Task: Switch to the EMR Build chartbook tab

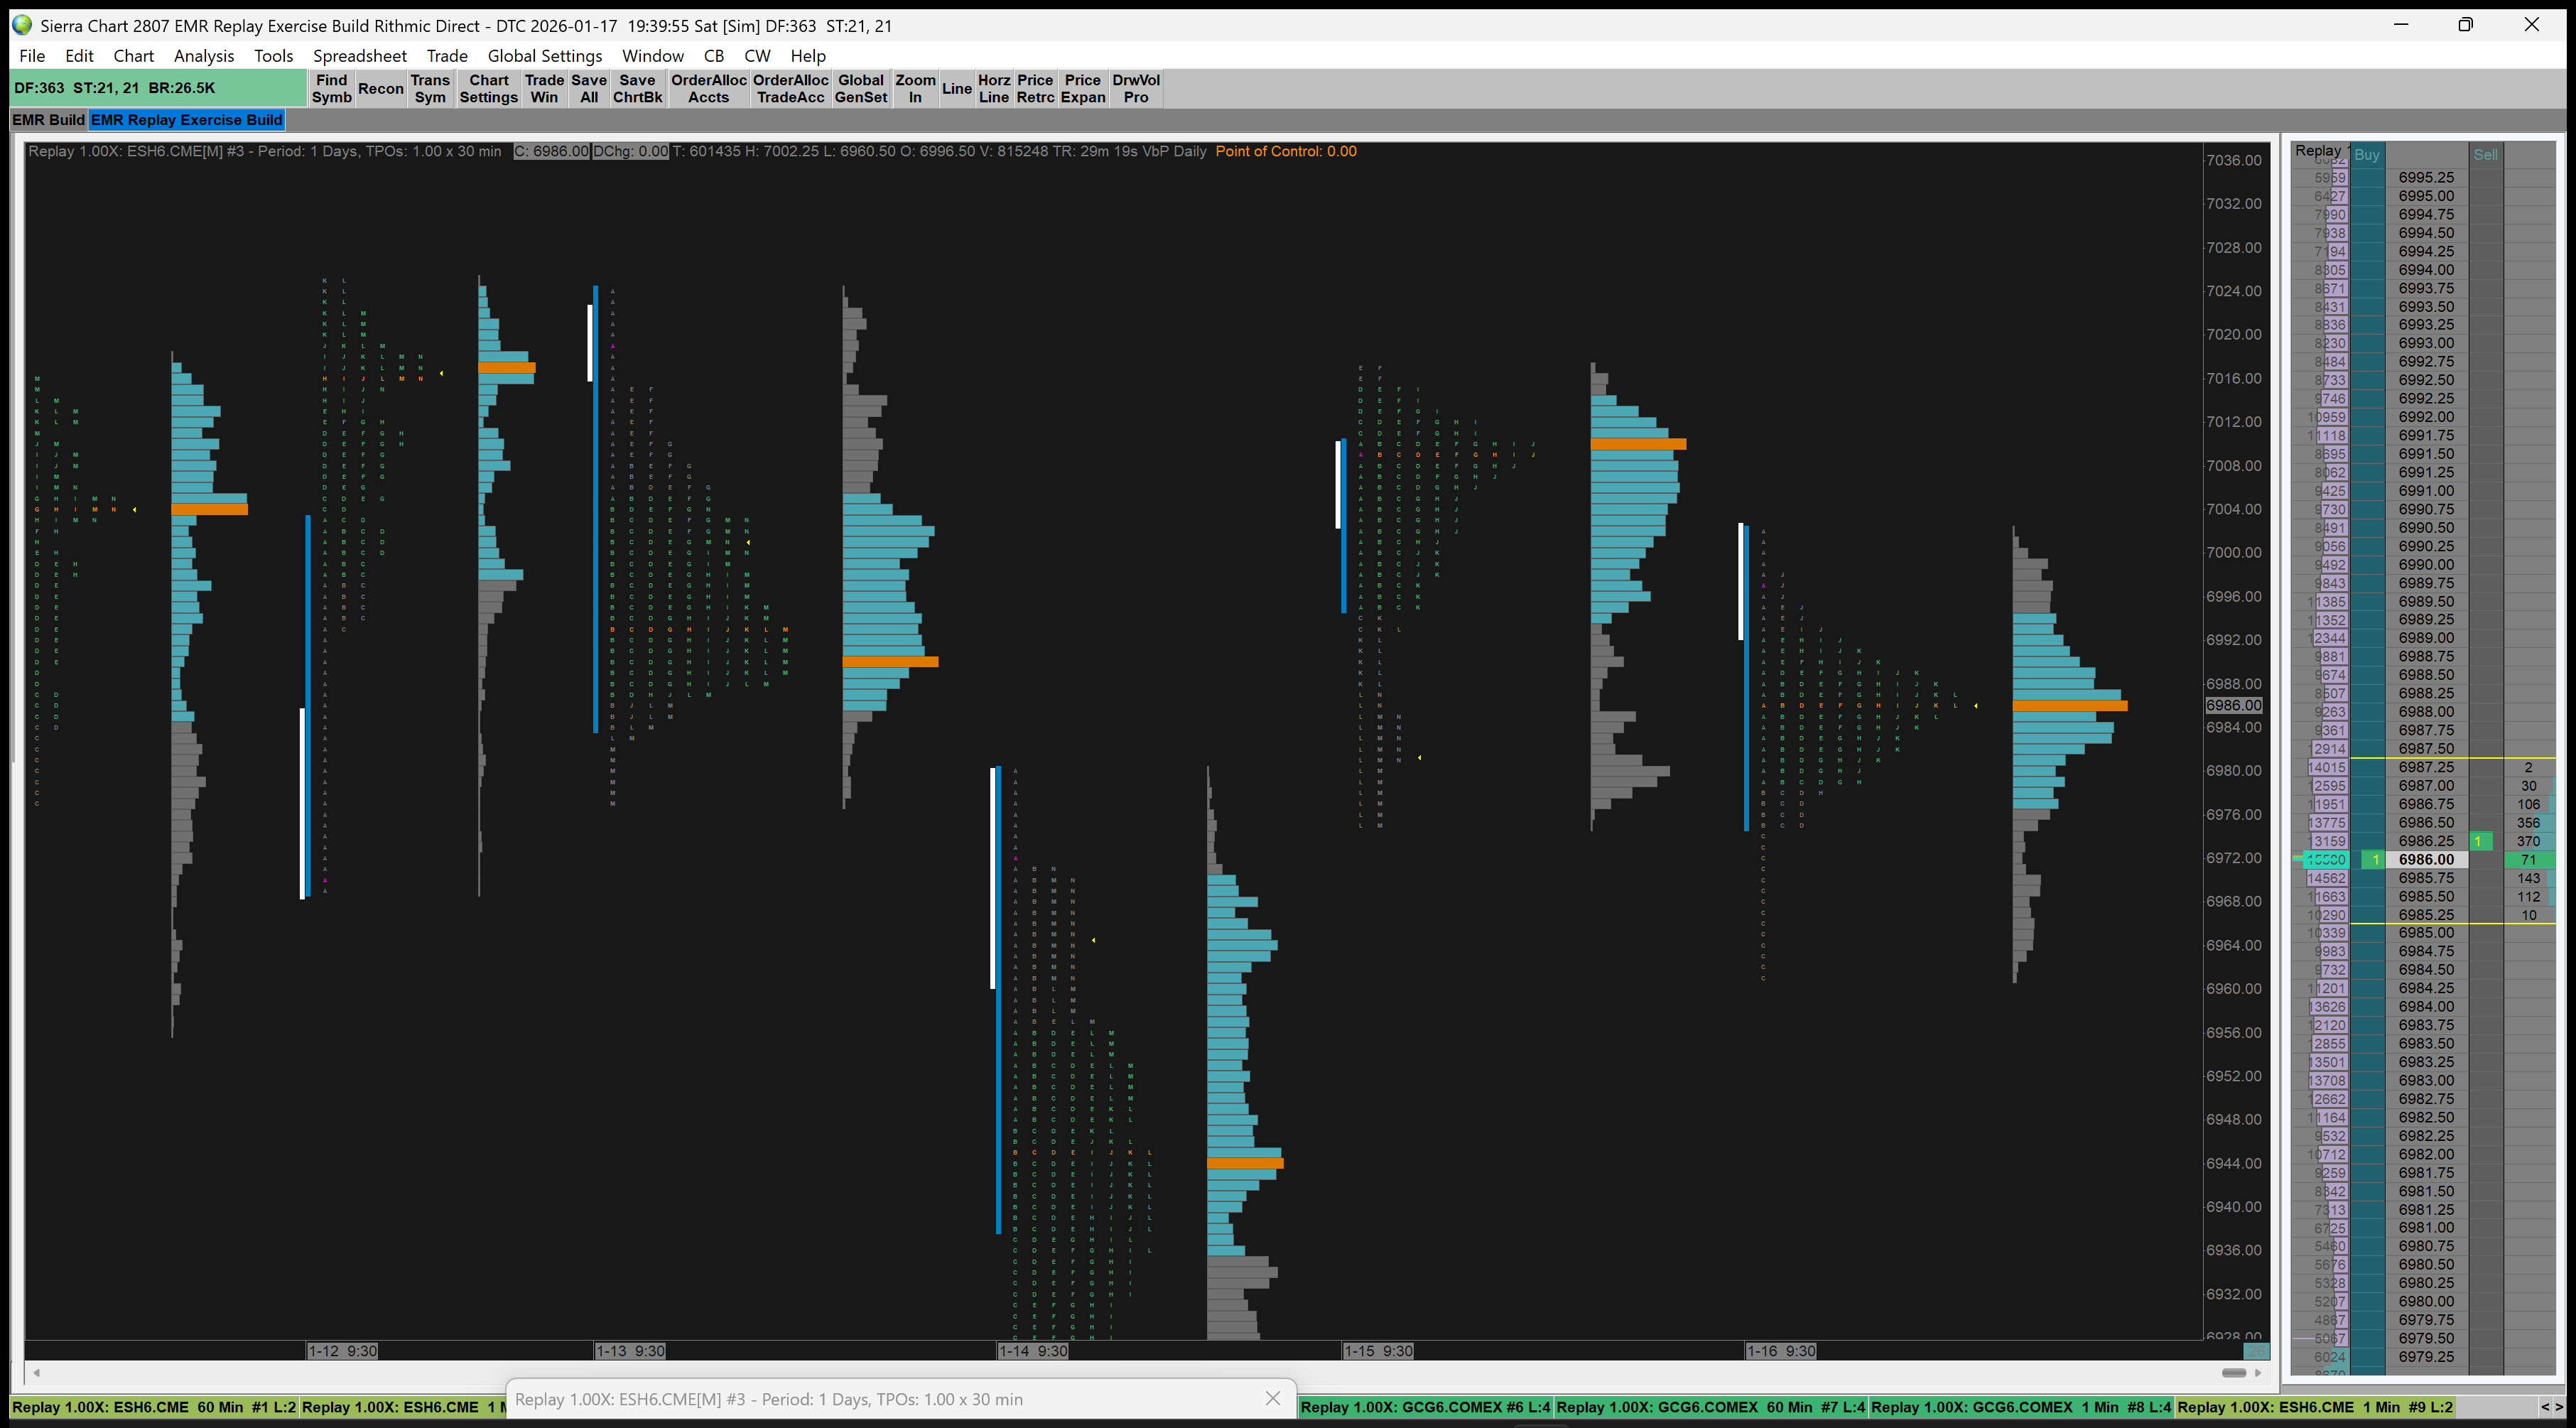Action: [48, 120]
